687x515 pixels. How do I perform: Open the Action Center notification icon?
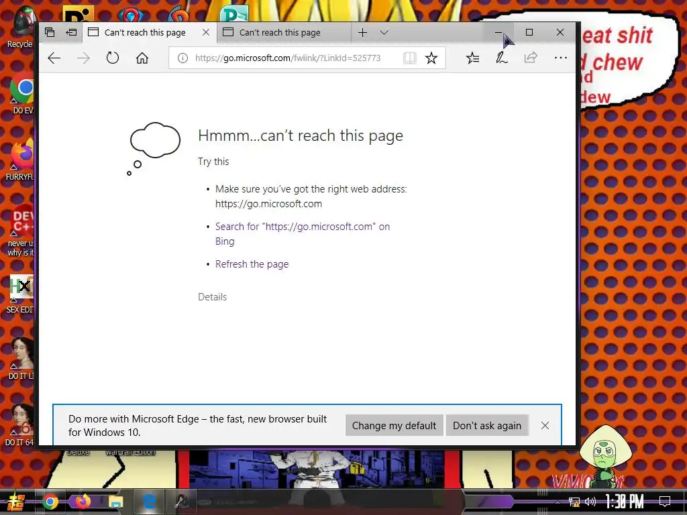coord(665,502)
